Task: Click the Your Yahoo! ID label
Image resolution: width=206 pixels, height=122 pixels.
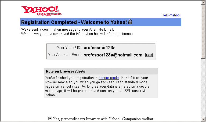Action: 69,48
